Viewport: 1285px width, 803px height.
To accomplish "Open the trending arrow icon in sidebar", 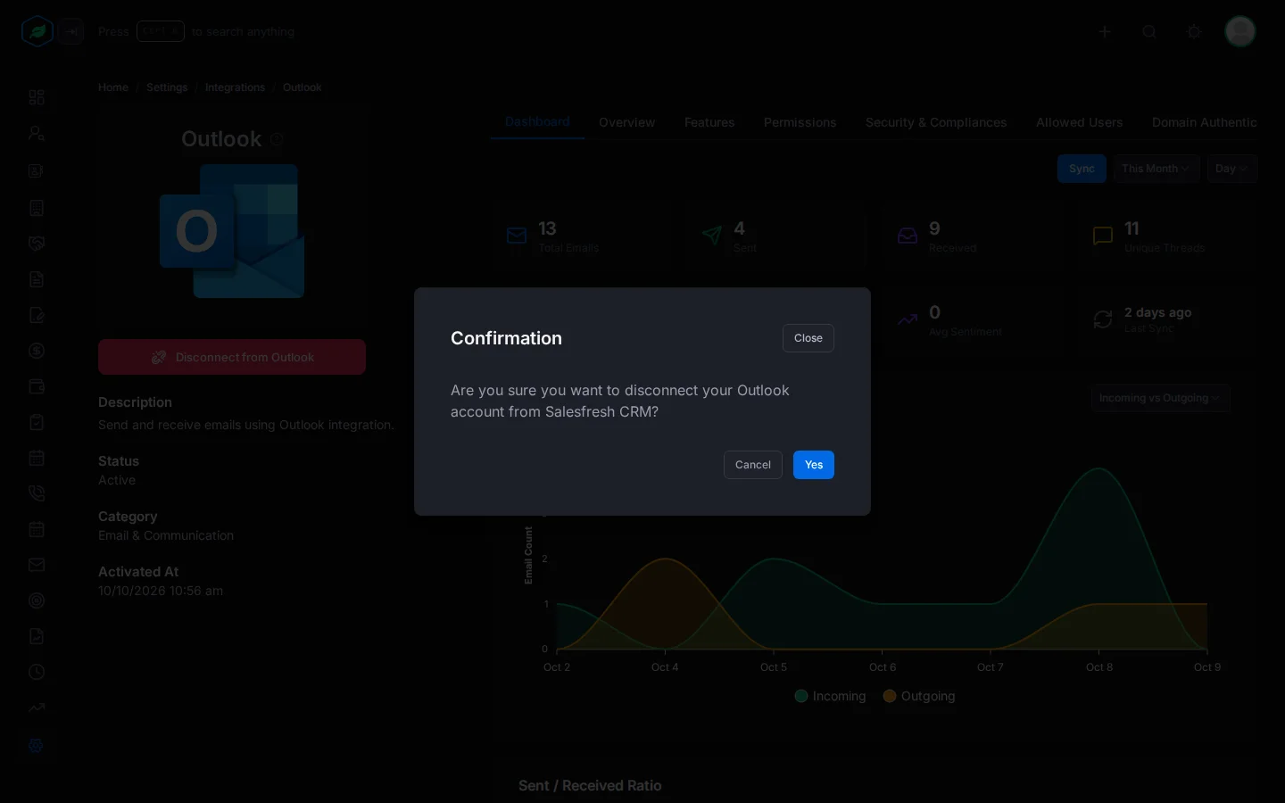I will [37, 708].
